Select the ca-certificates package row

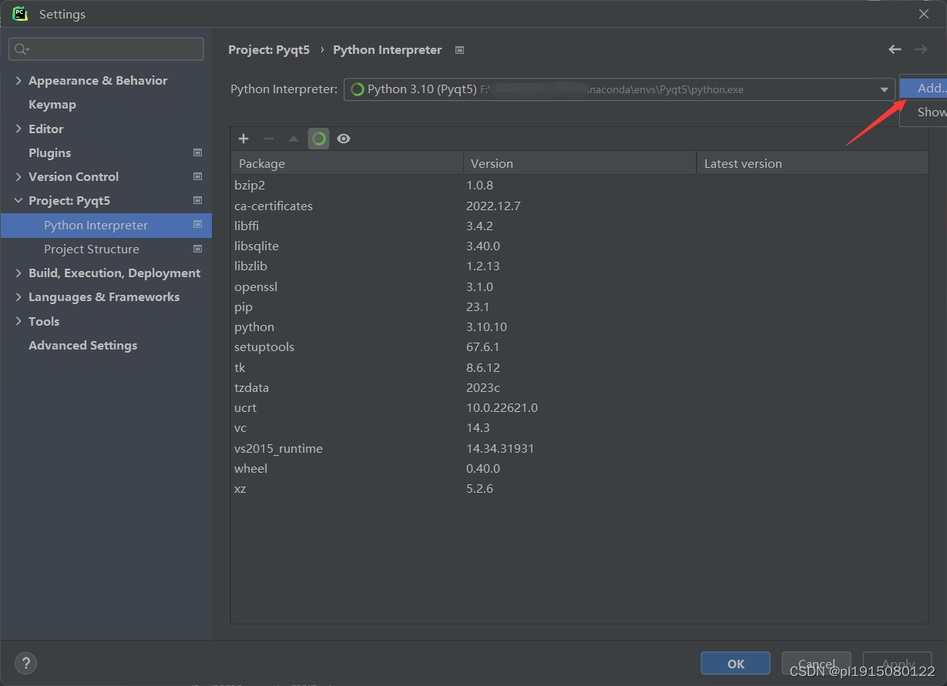[579, 206]
